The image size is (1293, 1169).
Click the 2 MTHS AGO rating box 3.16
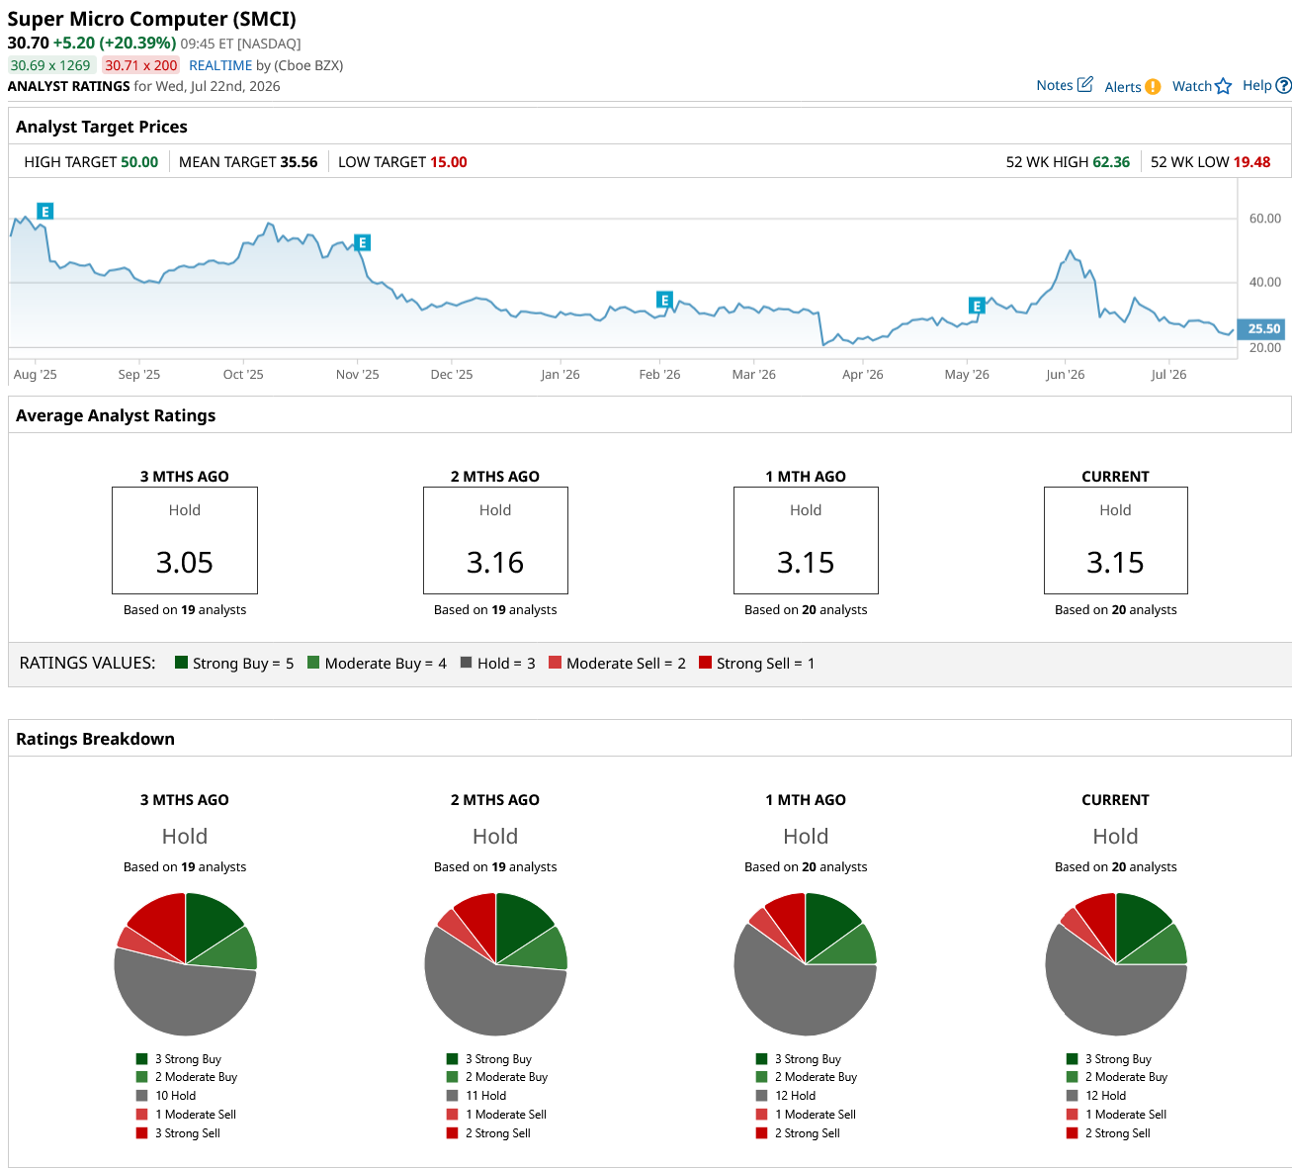click(495, 540)
